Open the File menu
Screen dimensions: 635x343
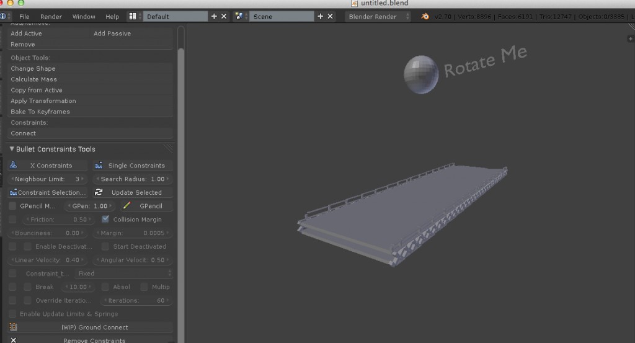(24, 16)
